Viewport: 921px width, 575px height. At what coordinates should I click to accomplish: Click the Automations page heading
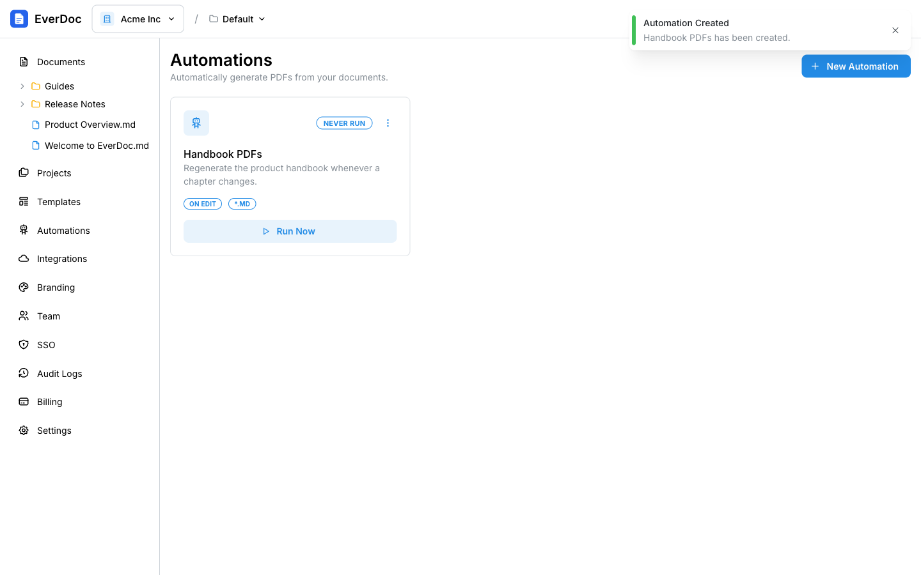pos(221,60)
